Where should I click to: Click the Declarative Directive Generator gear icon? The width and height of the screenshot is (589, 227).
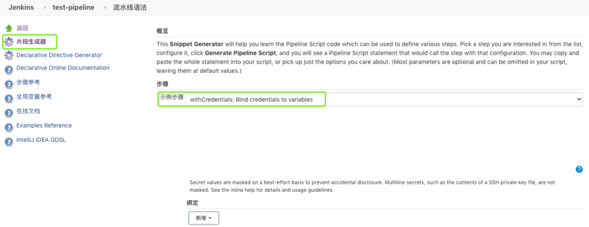9,56
